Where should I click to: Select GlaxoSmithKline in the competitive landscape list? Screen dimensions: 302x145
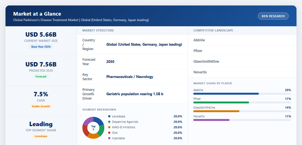(206, 62)
